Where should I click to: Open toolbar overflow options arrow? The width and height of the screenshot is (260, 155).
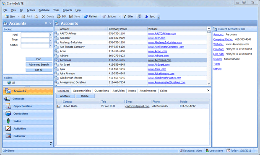click(x=159, y=18)
